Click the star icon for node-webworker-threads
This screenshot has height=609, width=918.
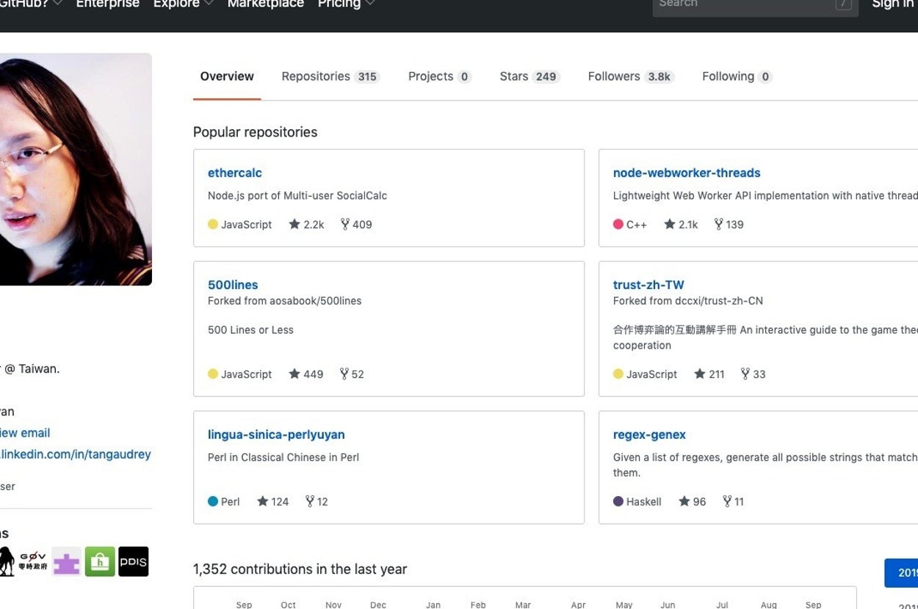coord(670,224)
